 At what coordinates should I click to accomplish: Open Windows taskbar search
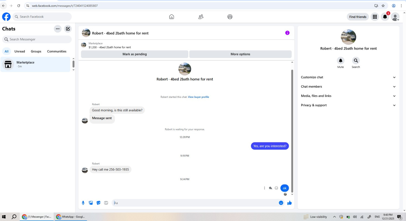[x=14, y=217]
